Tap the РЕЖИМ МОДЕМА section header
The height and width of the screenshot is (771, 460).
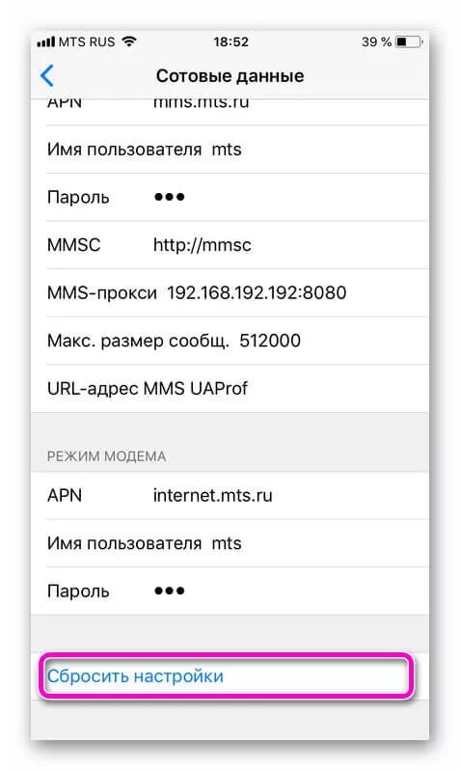106,456
